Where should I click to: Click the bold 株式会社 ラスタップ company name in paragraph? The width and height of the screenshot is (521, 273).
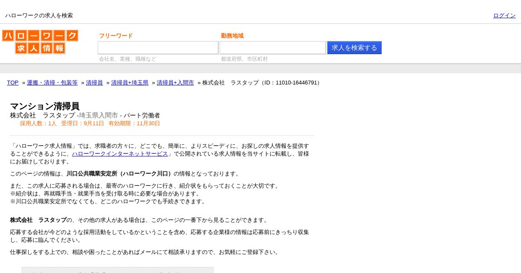click(38, 220)
